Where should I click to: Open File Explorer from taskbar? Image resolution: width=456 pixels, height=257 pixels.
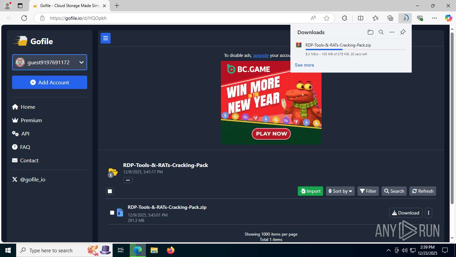click(154, 250)
